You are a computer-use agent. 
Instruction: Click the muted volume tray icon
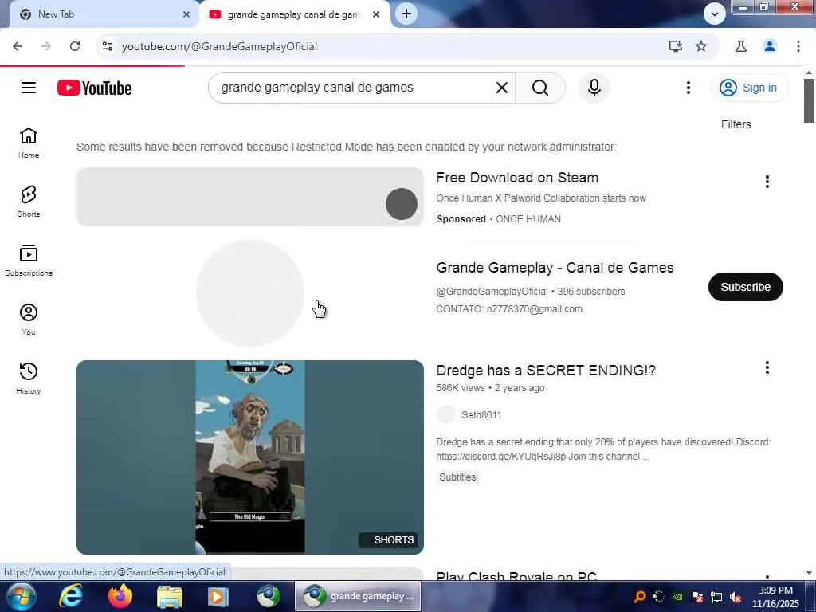click(736, 597)
